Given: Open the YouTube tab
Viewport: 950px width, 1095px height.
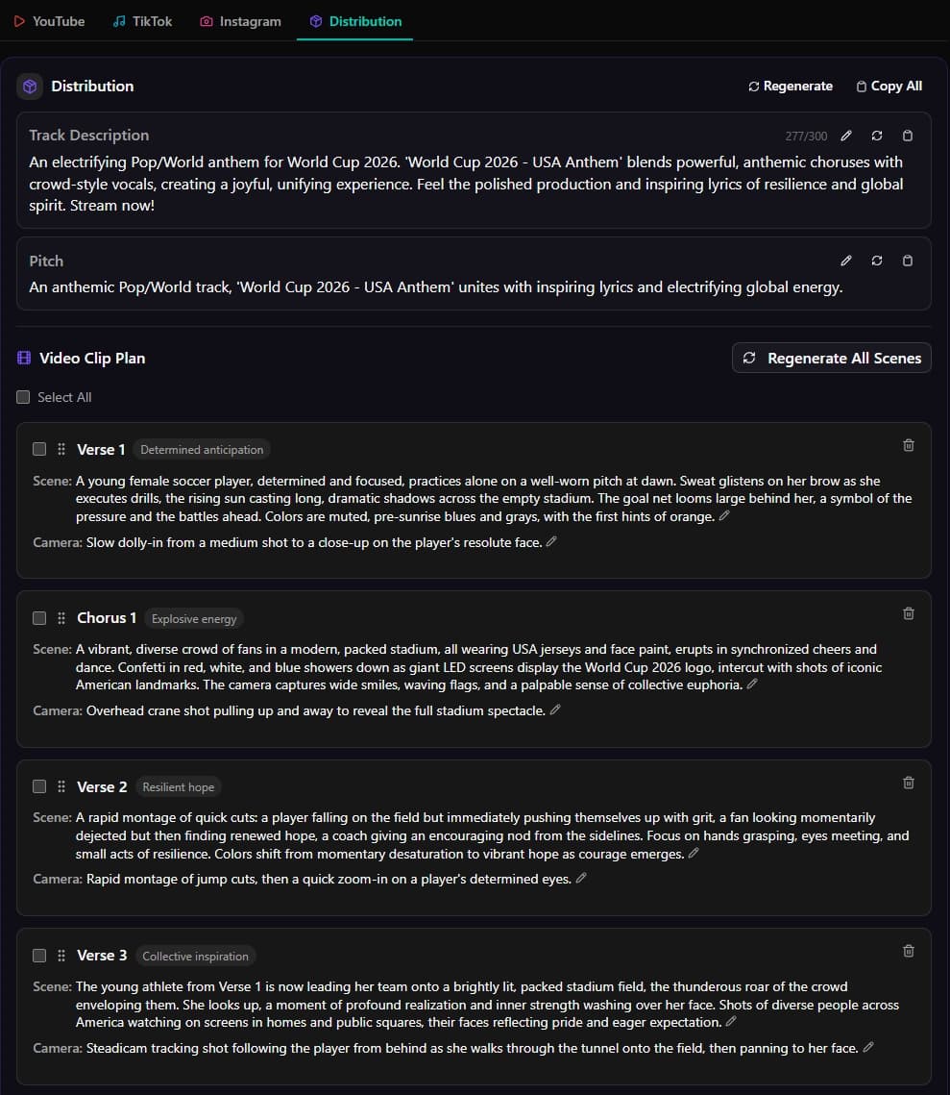Looking at the screenshot, I should (x=49, y=21).
